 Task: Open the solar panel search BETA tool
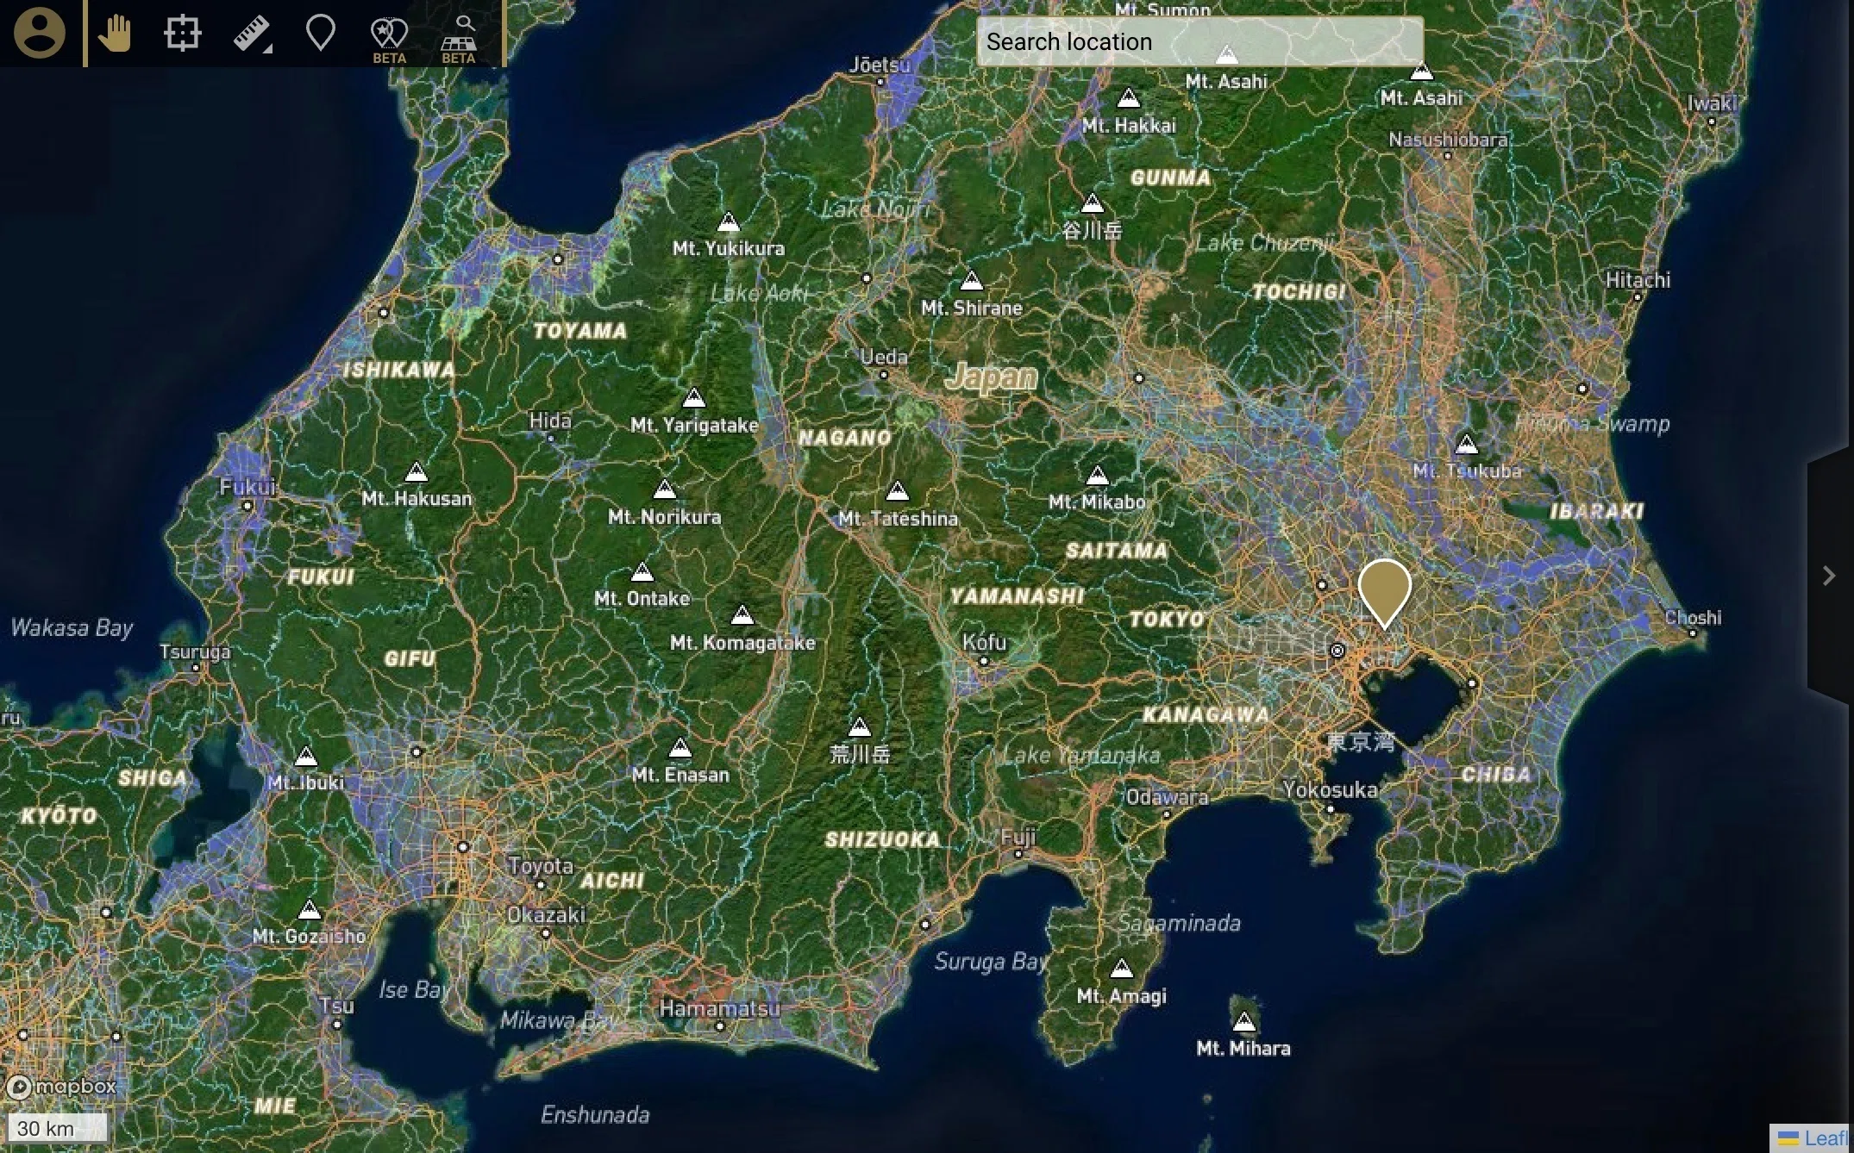tap(459, 39)
